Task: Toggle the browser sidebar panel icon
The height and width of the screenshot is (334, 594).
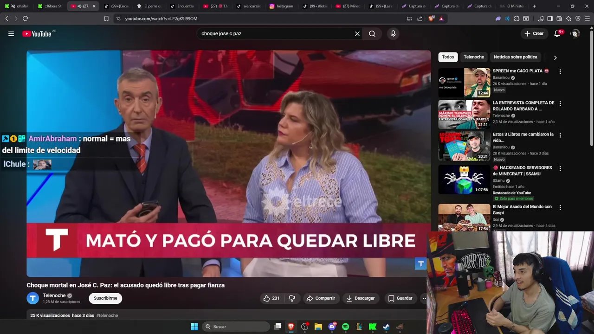Action: [x=550, y=19]
